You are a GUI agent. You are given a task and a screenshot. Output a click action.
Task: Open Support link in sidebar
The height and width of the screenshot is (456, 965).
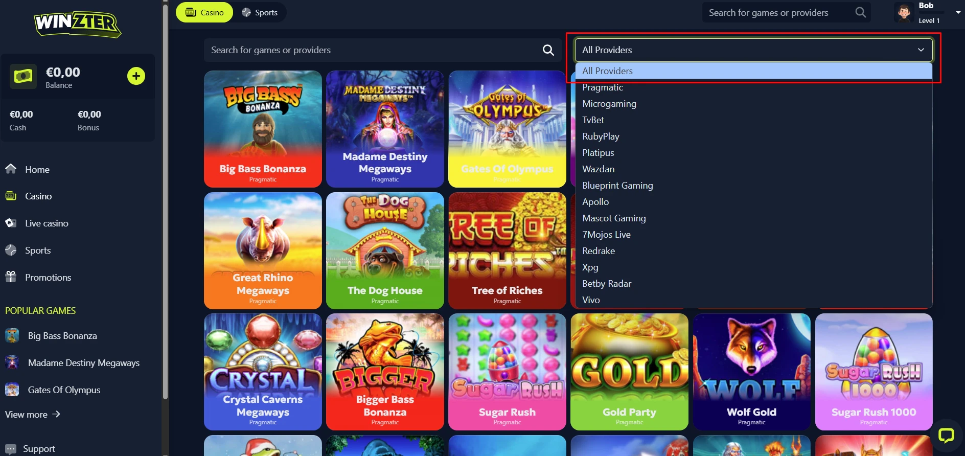(39, 449)
